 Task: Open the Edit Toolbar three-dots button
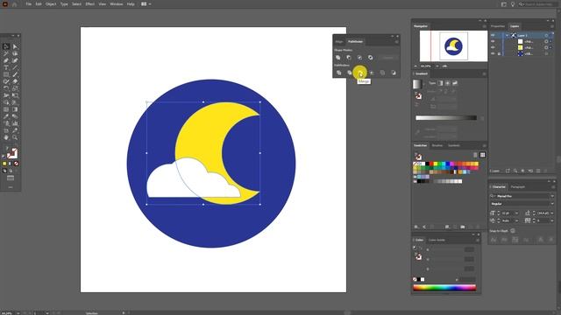click(11, 187)
